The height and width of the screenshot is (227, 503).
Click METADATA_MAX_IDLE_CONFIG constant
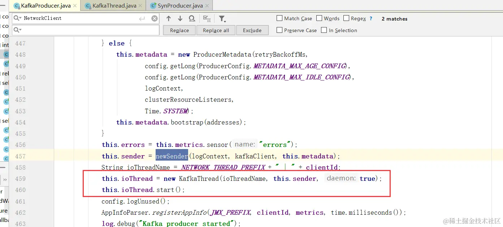point(302,77)
